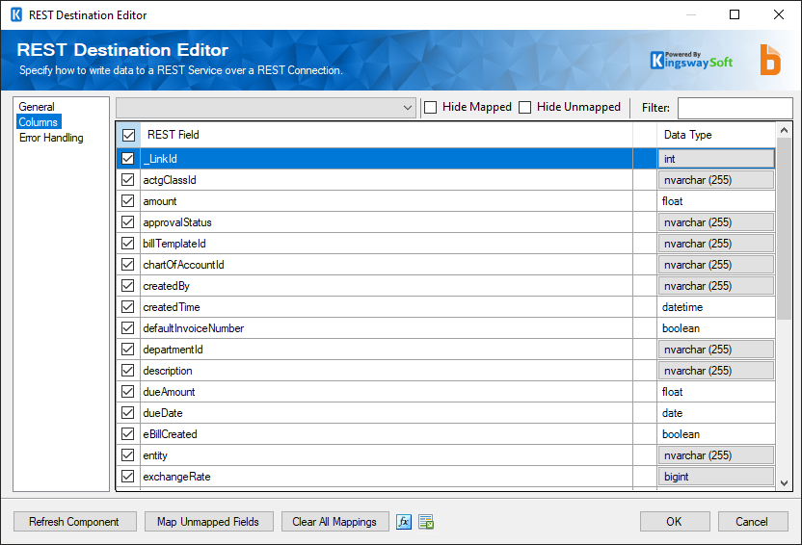
Task: Click the table export icon beside fx
Action: click(x=426, y=522)
